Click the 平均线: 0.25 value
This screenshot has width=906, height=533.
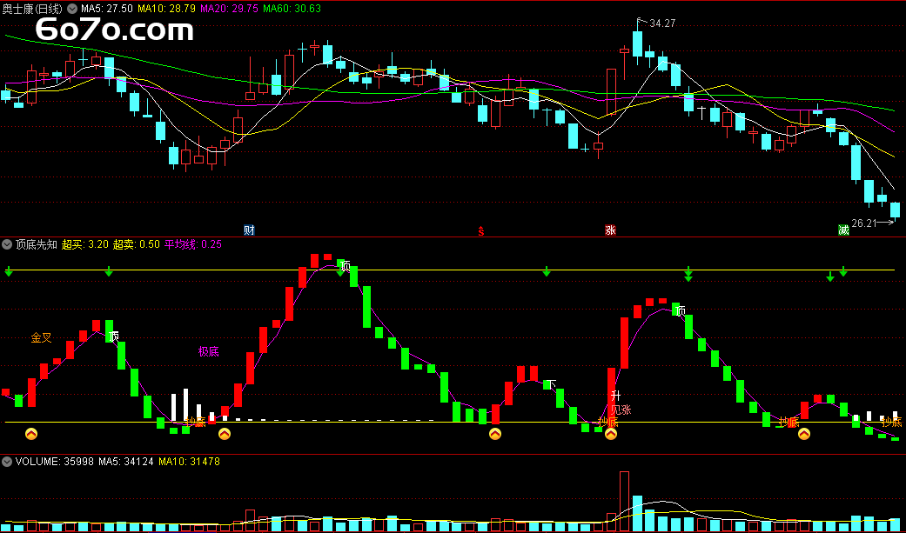[x=193, y=244]
